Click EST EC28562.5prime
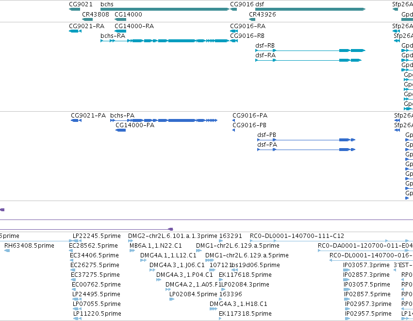Viewport: 413px width, 321px height. [x=71, y=251]
